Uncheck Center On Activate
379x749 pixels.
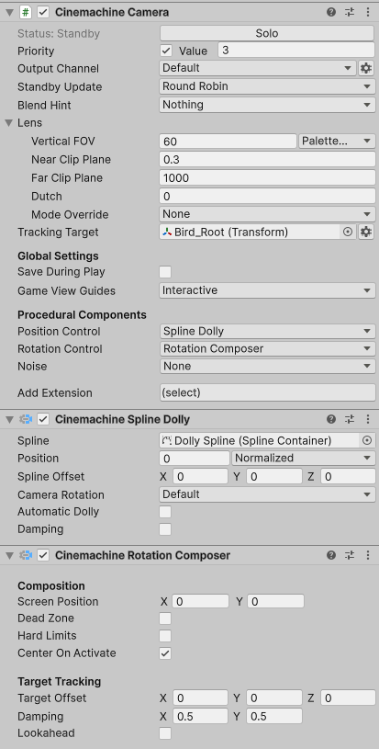165,653
